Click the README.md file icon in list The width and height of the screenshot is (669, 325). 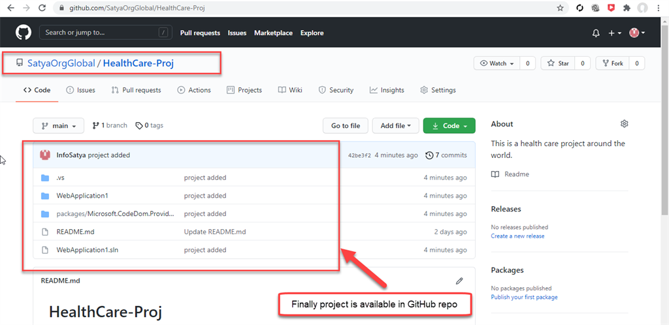pos(45,232)
